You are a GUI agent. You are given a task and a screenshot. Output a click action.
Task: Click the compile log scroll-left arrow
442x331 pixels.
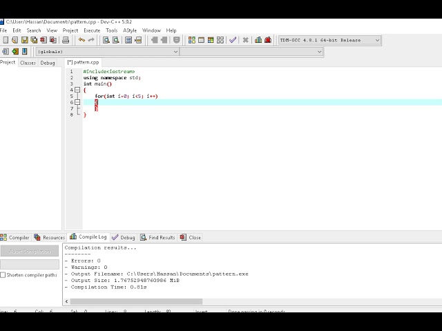(x=66, y=301)
